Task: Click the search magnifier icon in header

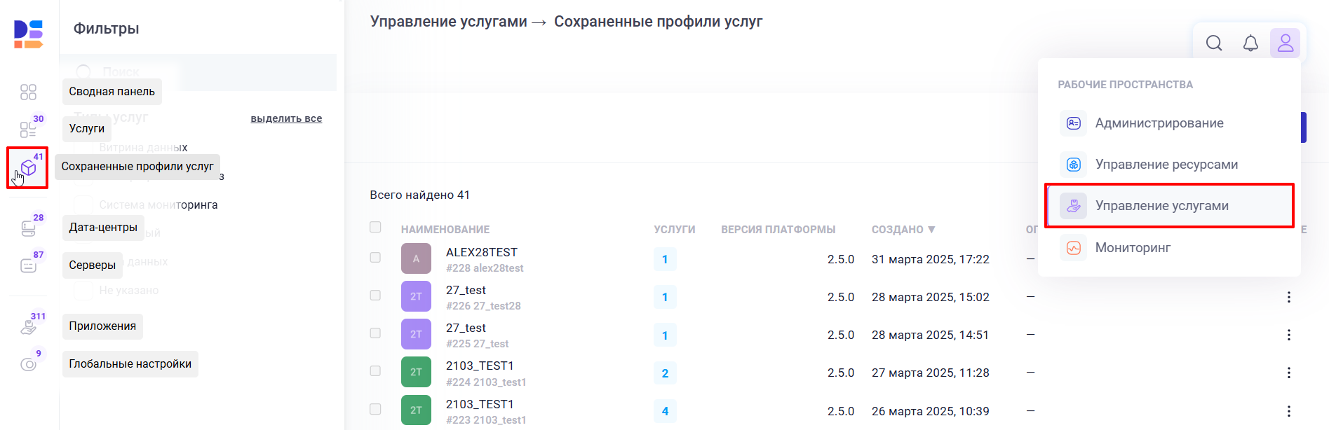Action: [1214, 43]
